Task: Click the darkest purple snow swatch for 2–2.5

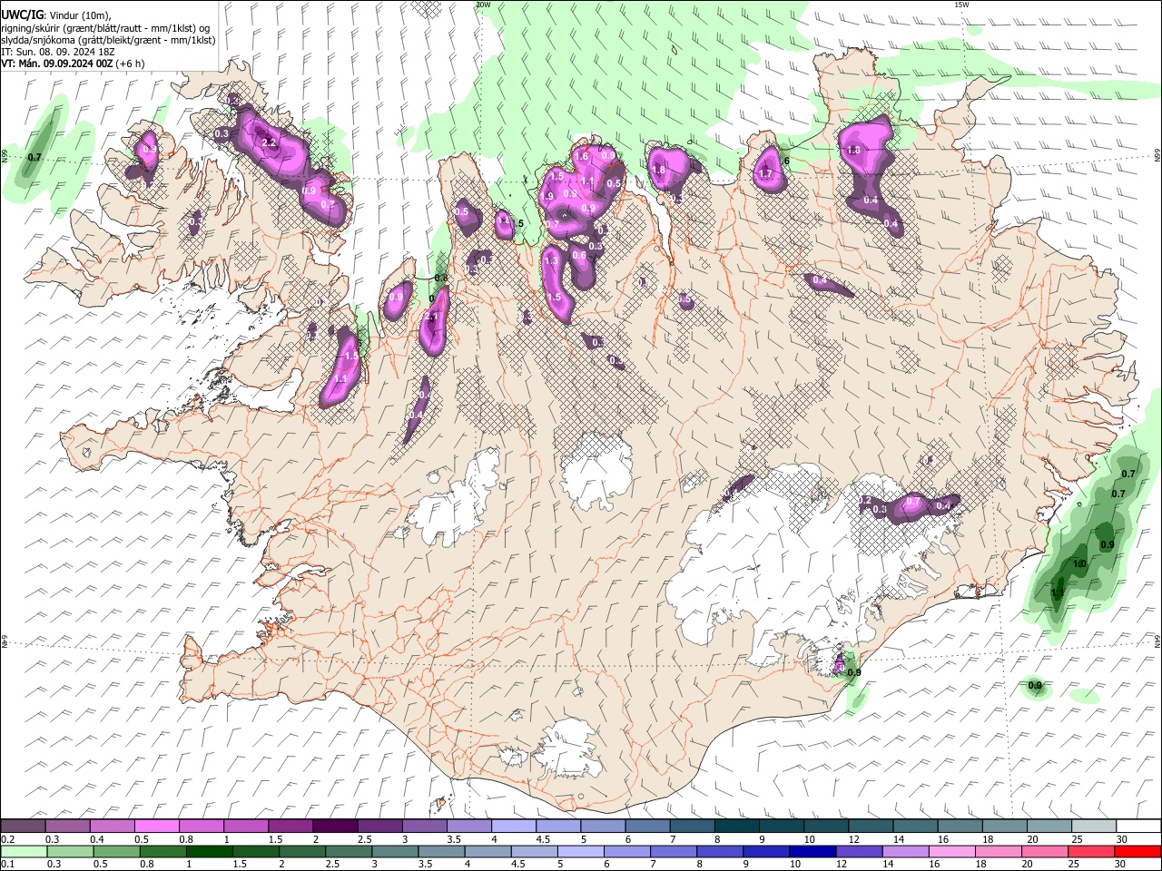Action: pos(335,826)
